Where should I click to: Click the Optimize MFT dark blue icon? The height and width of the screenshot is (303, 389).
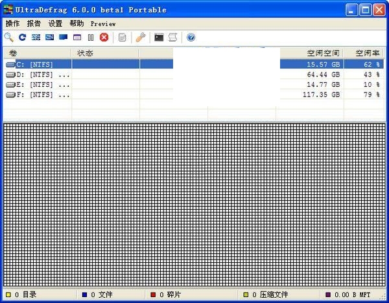pyautogui.click(x=64, y=37)
